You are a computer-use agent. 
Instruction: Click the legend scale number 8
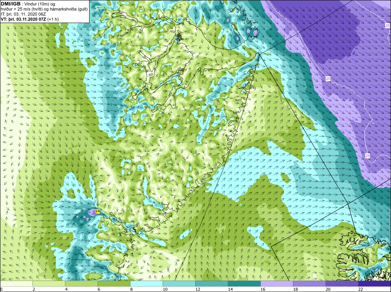click(x=131, y=289)
